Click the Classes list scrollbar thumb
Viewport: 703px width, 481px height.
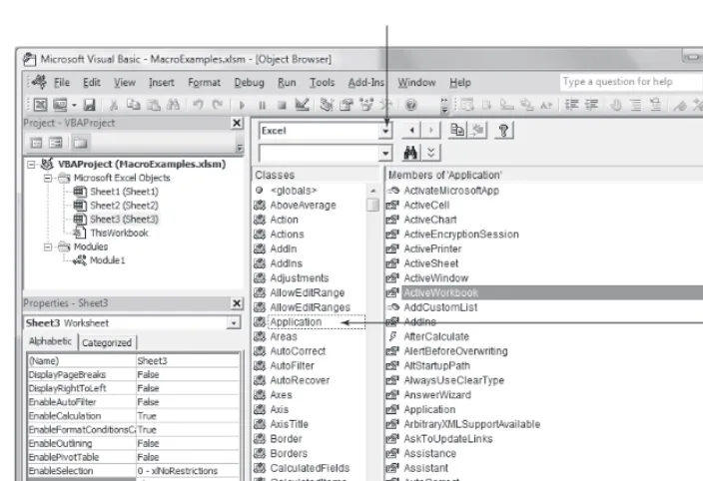372,206
